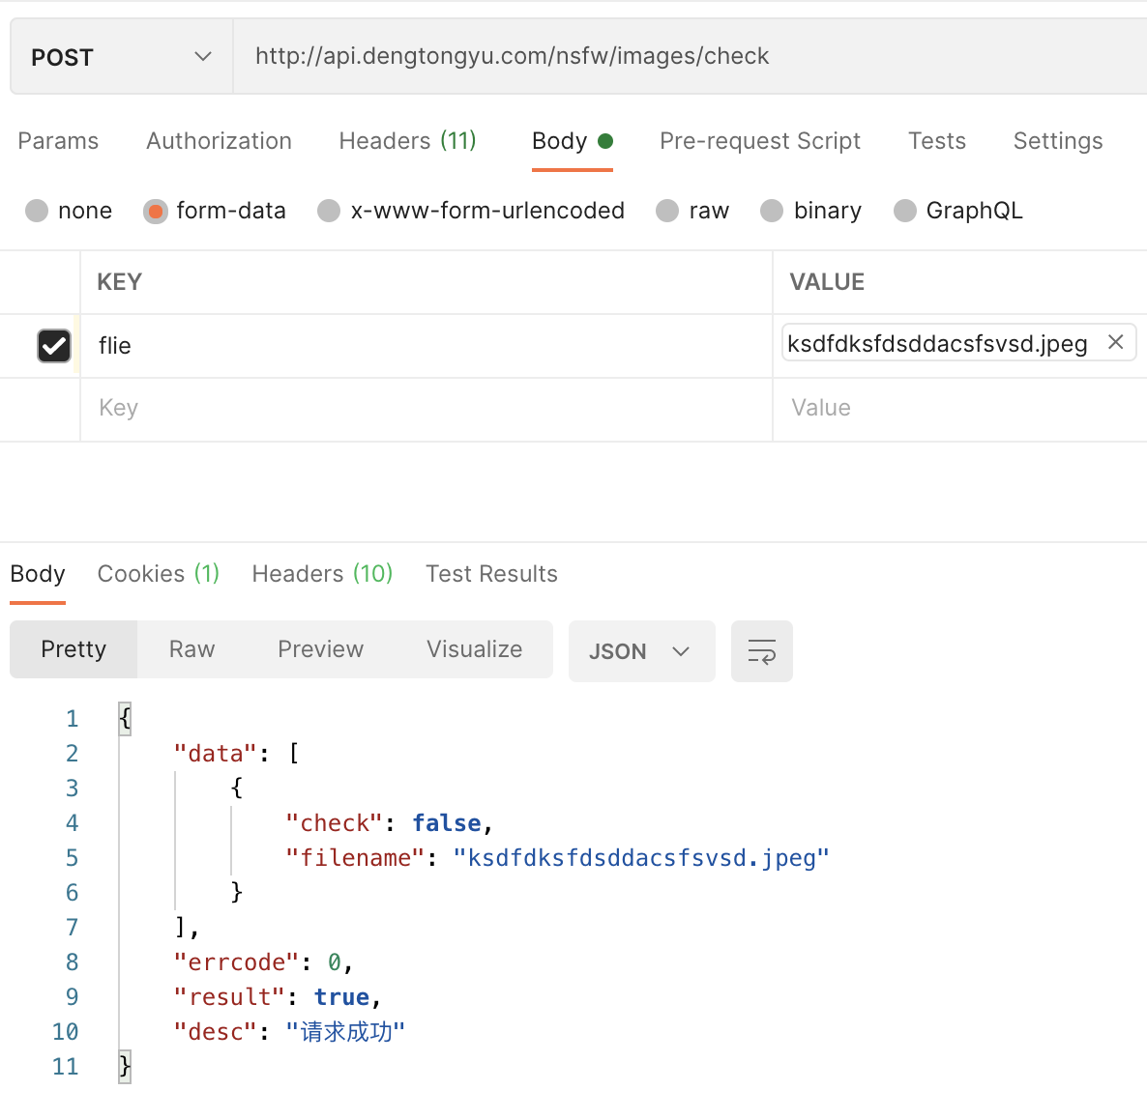Switch to the Authorization tab
1147x1119 pixels.
[x=219, y=141]
